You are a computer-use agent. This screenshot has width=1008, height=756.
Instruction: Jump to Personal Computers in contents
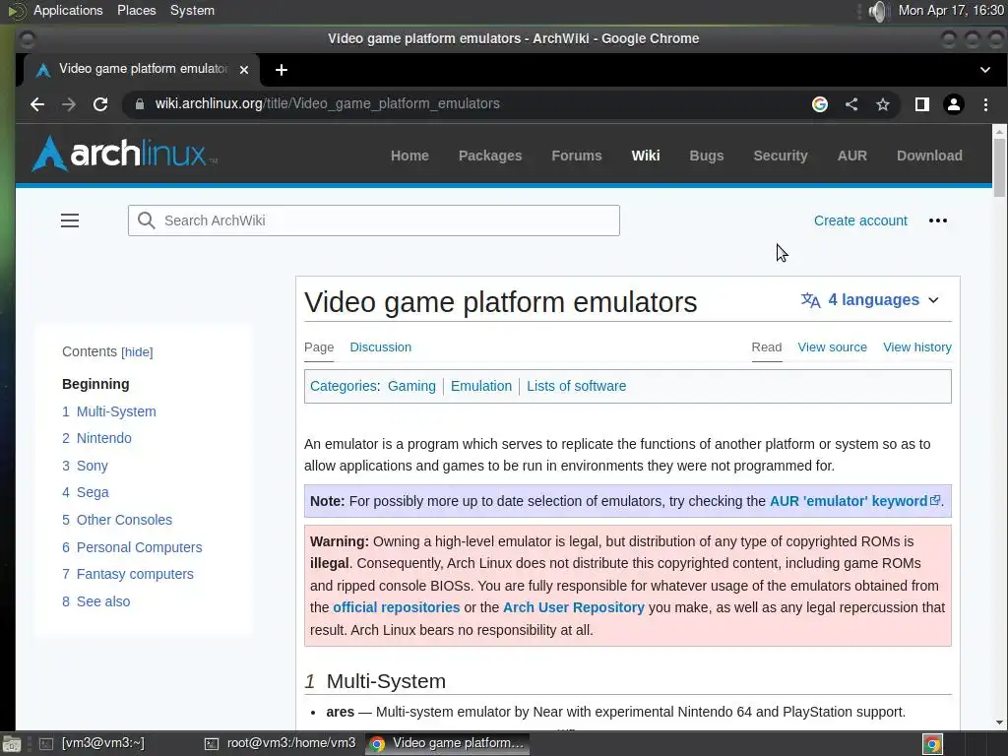[x=132, y=547]
